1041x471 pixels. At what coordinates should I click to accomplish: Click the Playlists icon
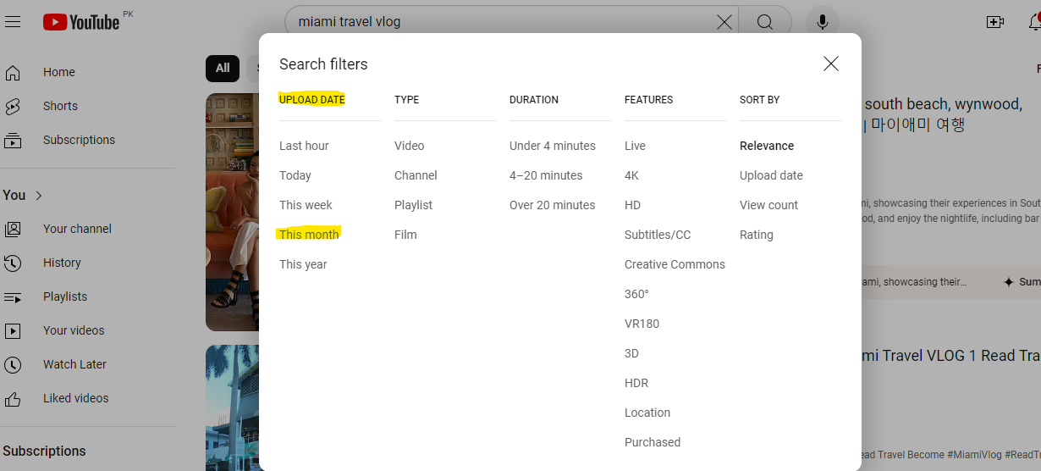tap(13, 296)
